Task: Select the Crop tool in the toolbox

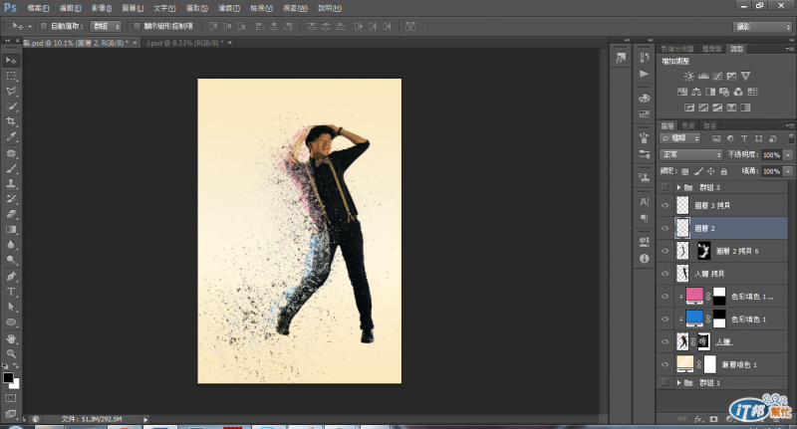Action: 12,120
